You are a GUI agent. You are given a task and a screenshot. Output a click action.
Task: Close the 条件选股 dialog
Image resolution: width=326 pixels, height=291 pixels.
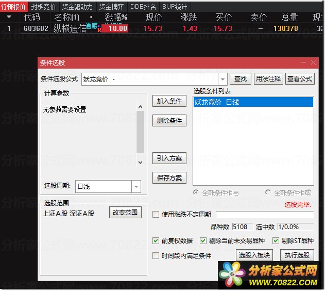coord(314,62)
